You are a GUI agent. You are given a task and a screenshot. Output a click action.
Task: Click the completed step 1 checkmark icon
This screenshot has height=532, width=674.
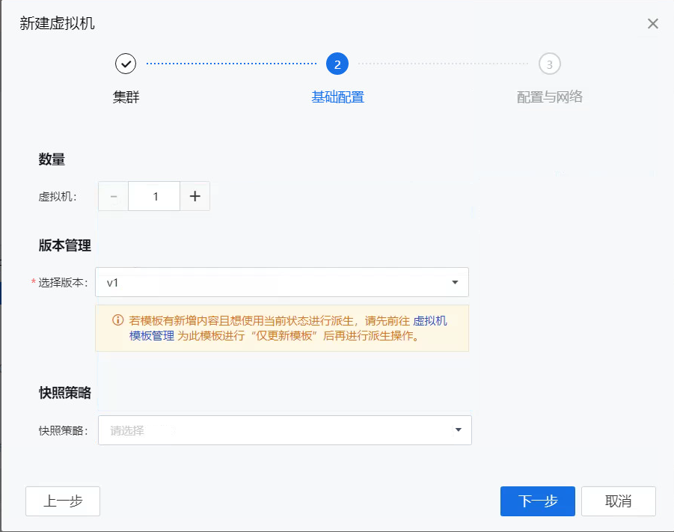126,64
